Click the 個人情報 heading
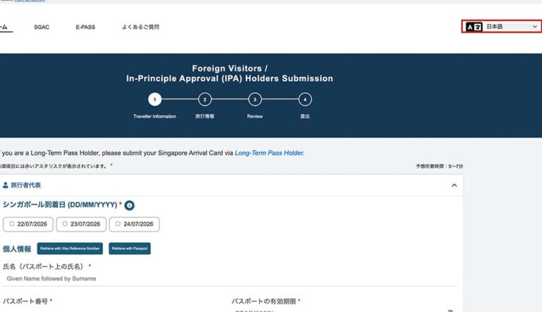542x312 pixels. pyautogui.click(x=17, y=249)
